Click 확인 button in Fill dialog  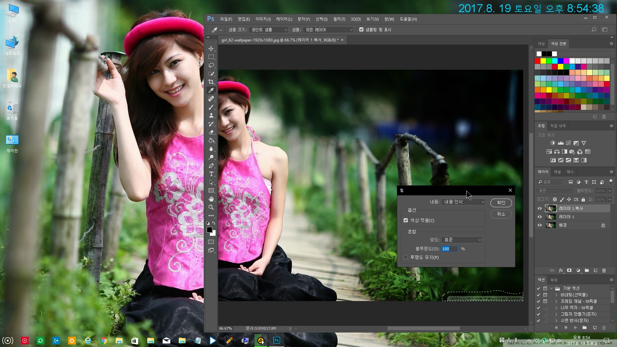tap(501, 203)
